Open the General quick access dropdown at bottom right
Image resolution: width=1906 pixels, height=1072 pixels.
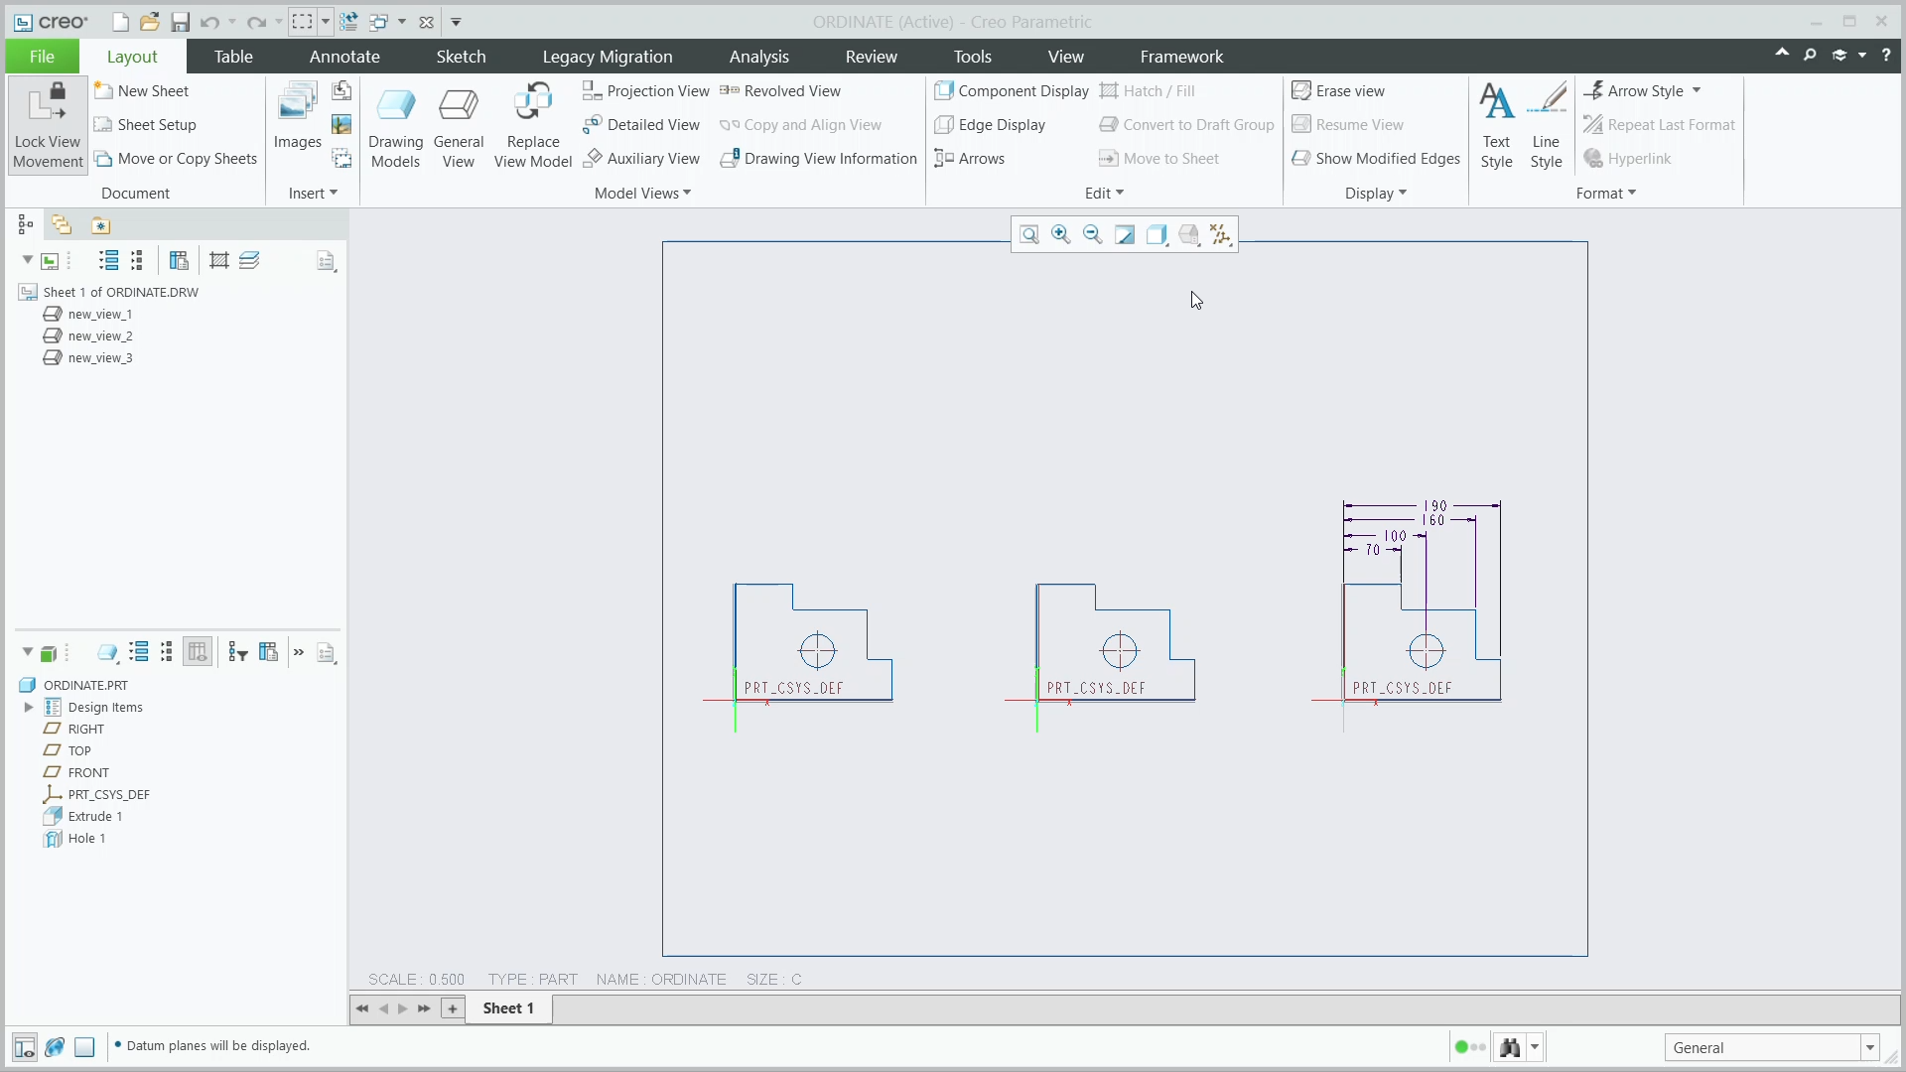[x=1870, y=1047]
